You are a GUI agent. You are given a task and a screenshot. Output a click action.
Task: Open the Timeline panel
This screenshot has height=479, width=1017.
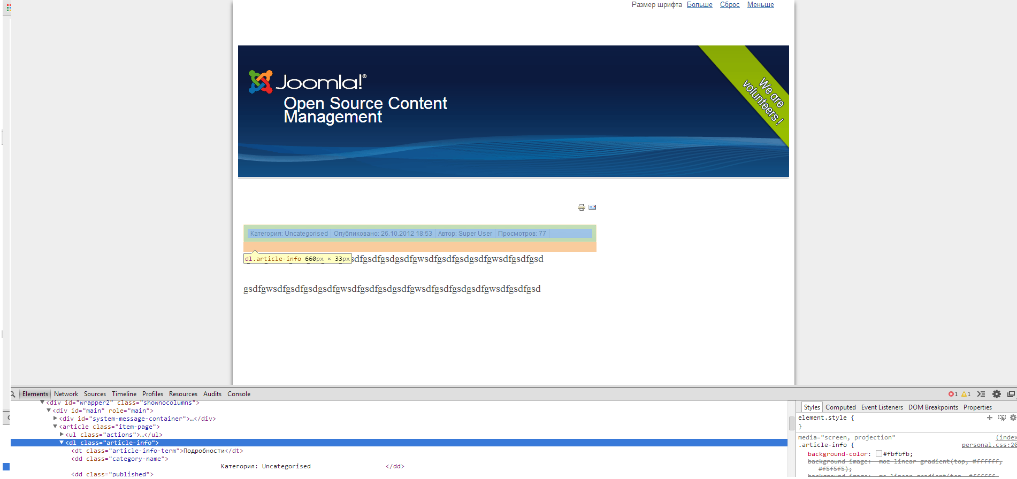124,394
